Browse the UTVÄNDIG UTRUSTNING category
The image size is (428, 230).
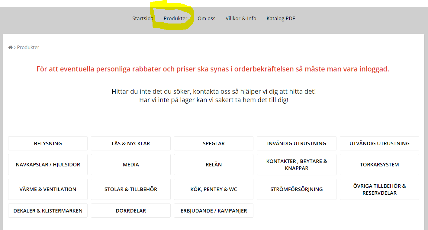point(379,143)
